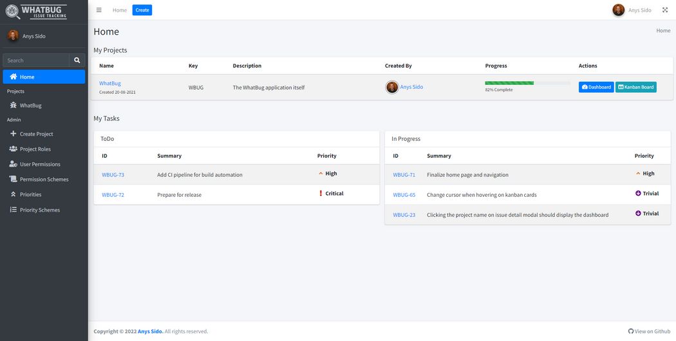Open issue WBUG-65 link

tap(404, 195)
